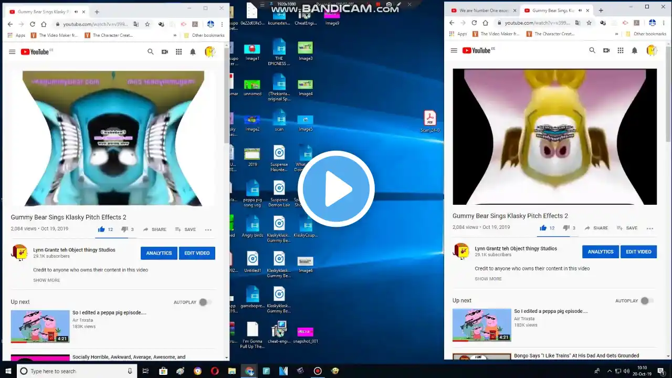The width and height of the screenshot is (672, 378).
Task: Toggle Autoplay in the left YouTube window
Action: click(205, 302)
